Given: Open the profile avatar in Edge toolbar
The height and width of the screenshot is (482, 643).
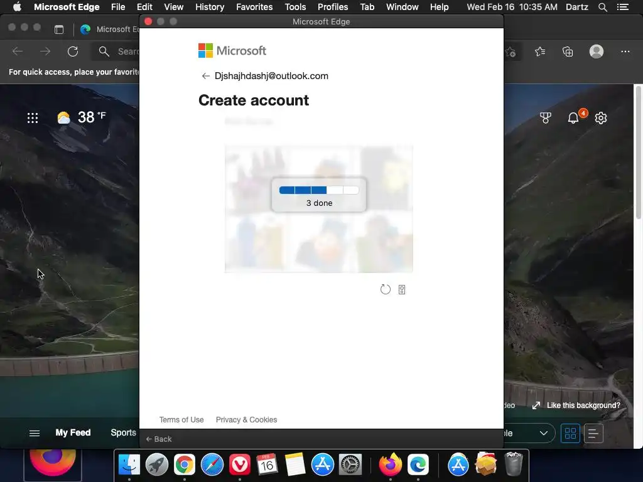Looking at the screenshot, I should [x=597, y=51].
